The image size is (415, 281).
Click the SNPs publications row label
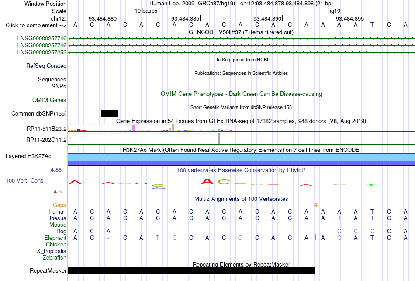pyautogui.click(x=59, y=86)
